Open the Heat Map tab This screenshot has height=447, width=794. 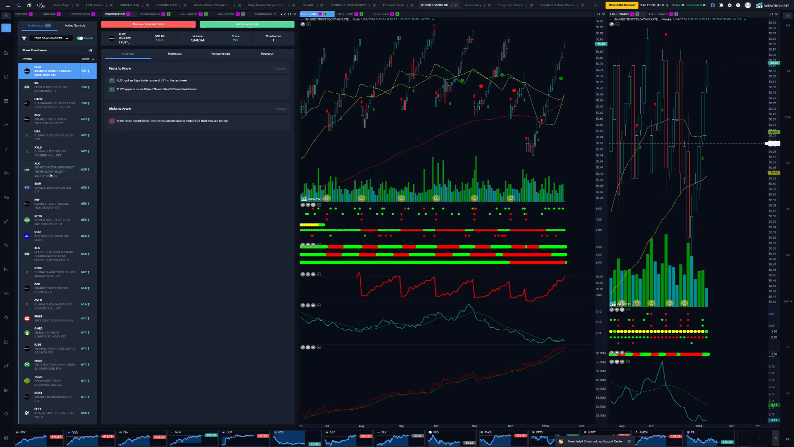tap(49, 14)
